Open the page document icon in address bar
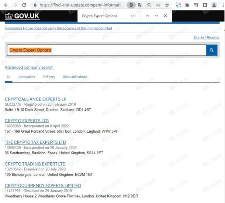Viewport: 225px width, 203px height. [131, 5]
